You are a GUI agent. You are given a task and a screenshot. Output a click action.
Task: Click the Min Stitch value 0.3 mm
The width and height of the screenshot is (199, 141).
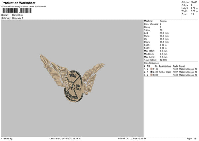pos(164,54)
